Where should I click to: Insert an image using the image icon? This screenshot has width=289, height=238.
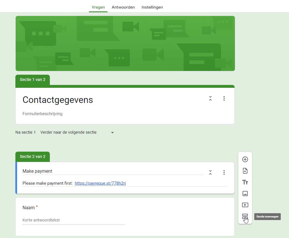[245, 194]
